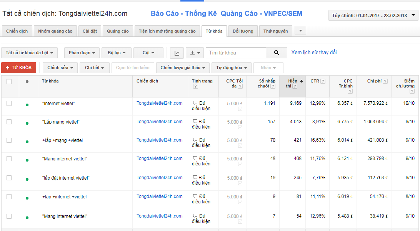
Task: Select checkbox for +lắp +mạng +viettel
Action: pos(9,140)
